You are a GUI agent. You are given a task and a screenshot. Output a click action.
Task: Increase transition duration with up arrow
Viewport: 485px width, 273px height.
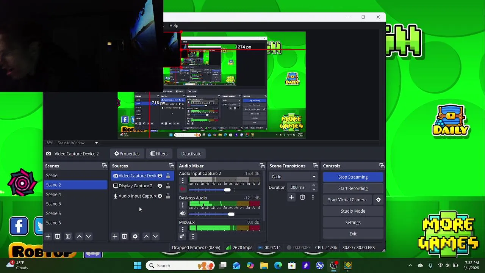tap(314, 185)
